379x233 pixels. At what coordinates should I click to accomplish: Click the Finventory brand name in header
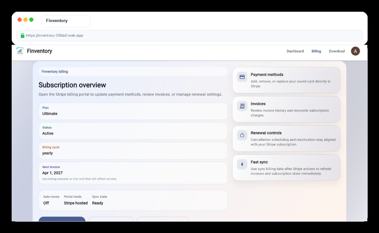[x=39, y=51]
